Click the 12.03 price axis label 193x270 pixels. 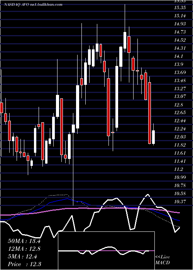[180, 137]
